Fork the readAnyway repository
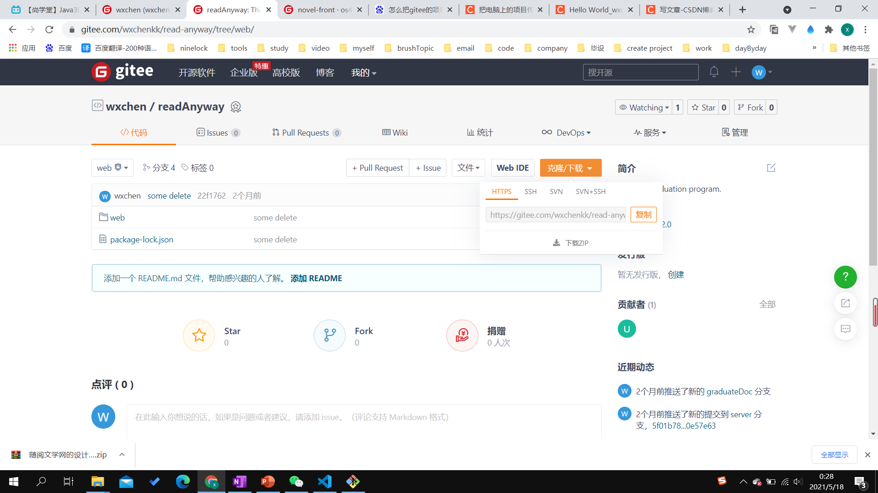Viewport: 878px width, 493px height. click(750, 107)
